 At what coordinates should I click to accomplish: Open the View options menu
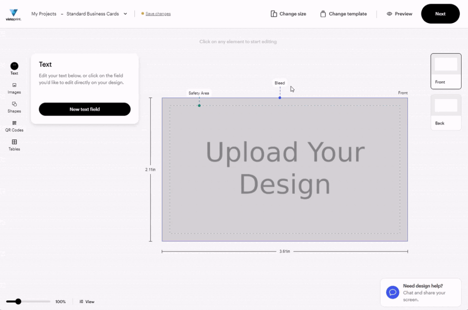[87, 302]
